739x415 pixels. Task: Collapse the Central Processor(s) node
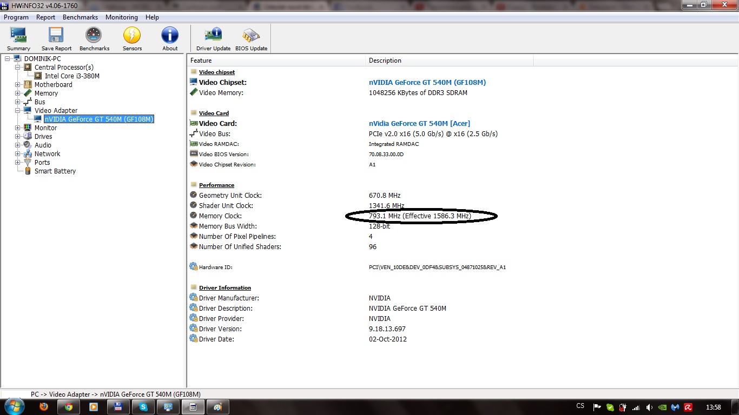click(18, 67)
